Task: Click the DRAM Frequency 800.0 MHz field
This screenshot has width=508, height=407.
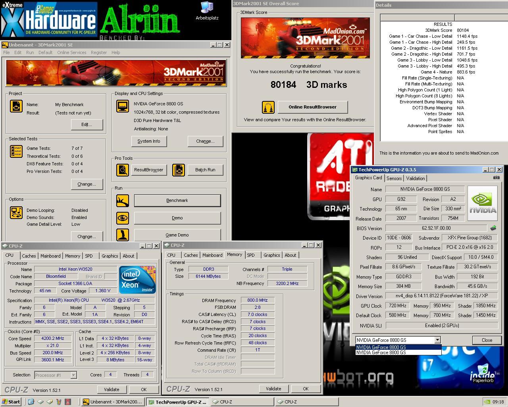Action: click(x=258, y=300)
